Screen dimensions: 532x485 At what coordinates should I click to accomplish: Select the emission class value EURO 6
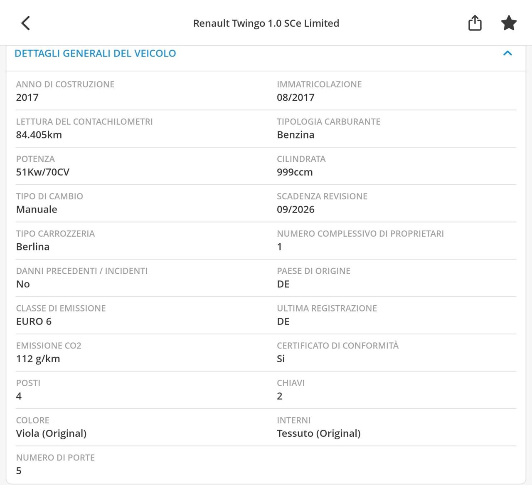pos(34,321)
